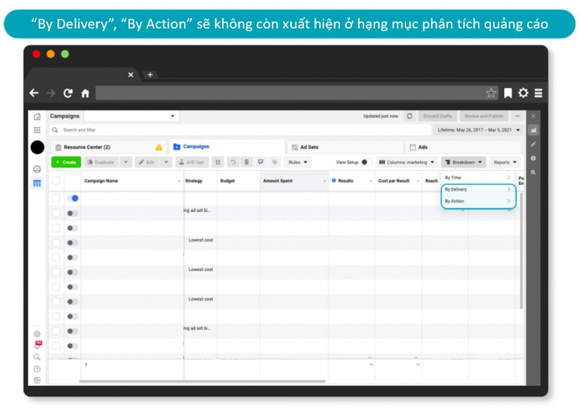Choose By Delivery in Breakdown menu
Viewport: 579px width, 416px height.
478,189
